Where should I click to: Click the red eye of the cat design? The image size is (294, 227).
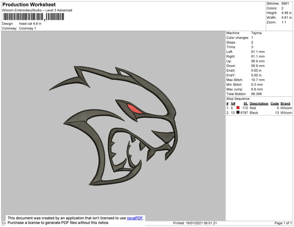(134, 109)
